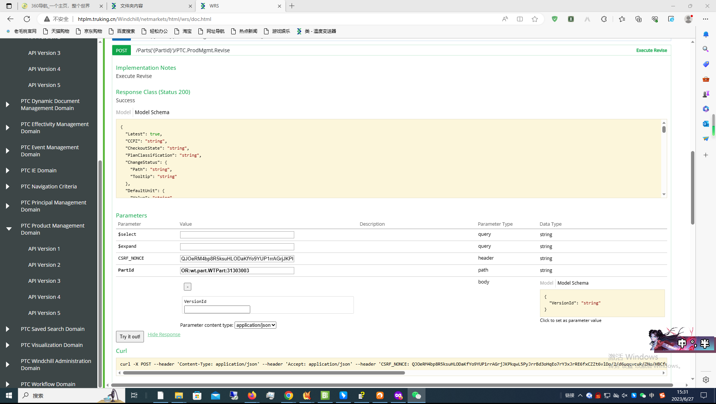Click the green shield extension icon

(555, 19)
